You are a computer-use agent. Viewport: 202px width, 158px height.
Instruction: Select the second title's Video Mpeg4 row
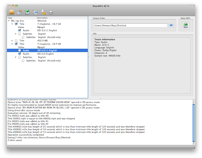47,47
